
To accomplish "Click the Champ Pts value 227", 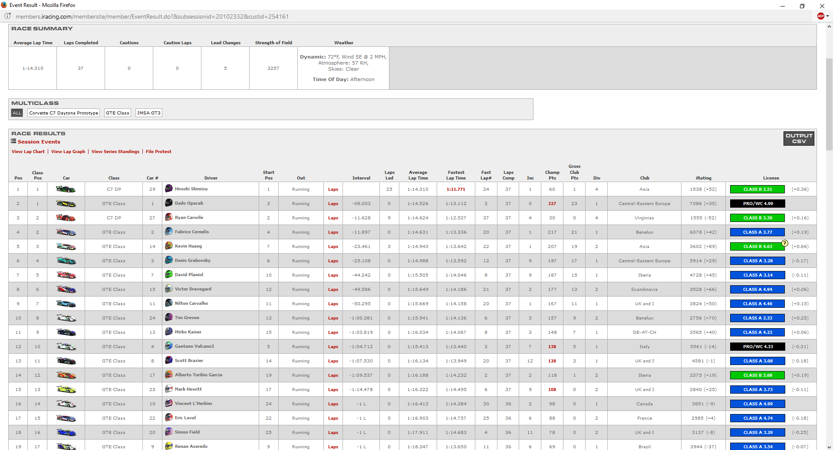I will [552, 204].
